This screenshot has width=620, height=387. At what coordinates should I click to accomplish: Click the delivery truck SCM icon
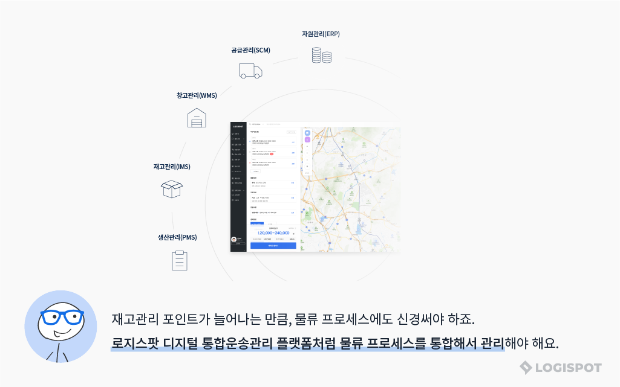250,71
